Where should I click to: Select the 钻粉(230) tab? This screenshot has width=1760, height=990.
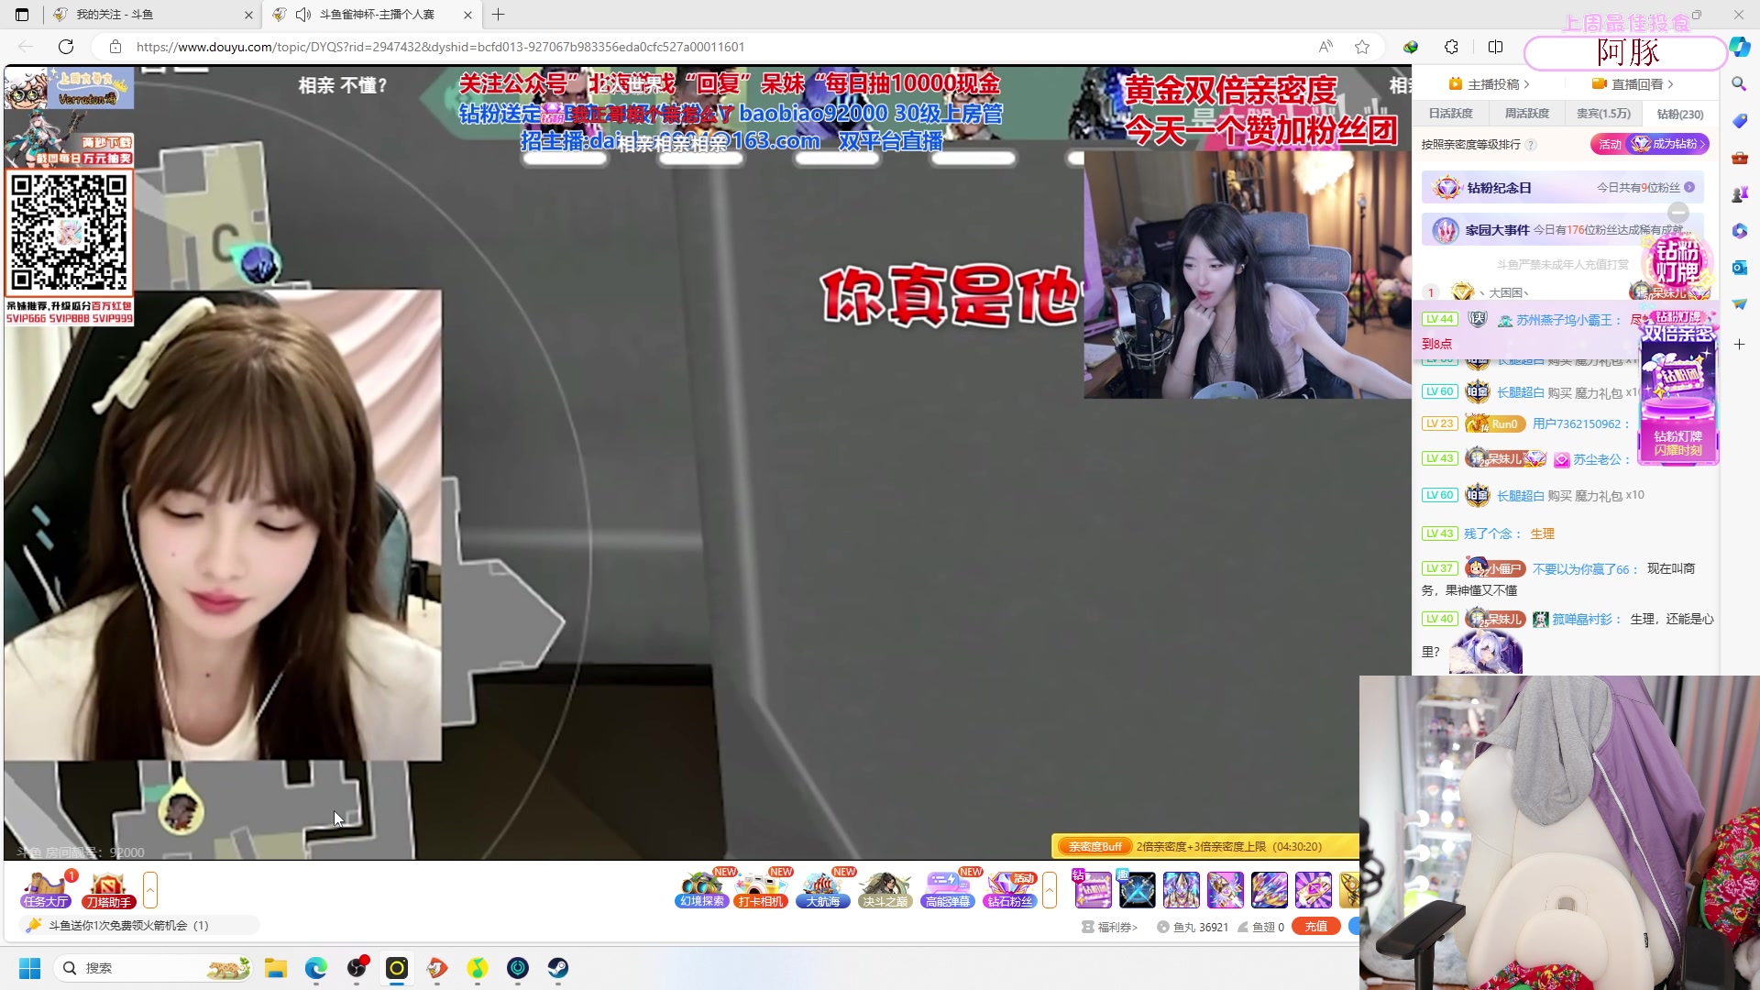pos(1680,114)
